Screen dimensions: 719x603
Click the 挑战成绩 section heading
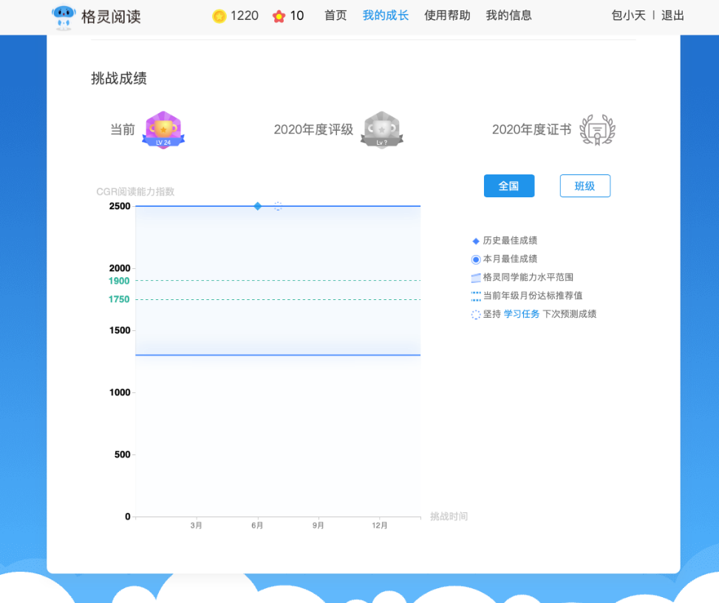(119, 78)
